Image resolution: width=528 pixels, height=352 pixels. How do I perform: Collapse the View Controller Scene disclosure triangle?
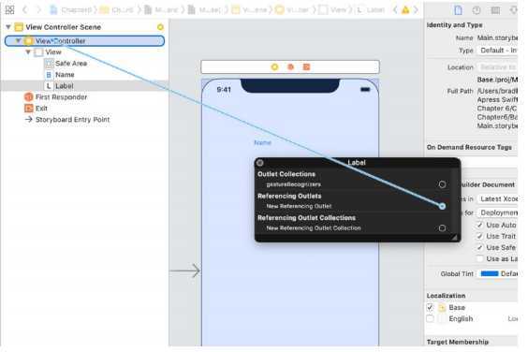[8, 27]
